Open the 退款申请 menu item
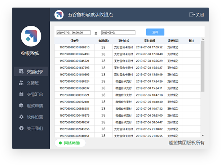Image resolution: width=221 pixels, height=165 pixels. pyautogui.click(x=31, y=105)
